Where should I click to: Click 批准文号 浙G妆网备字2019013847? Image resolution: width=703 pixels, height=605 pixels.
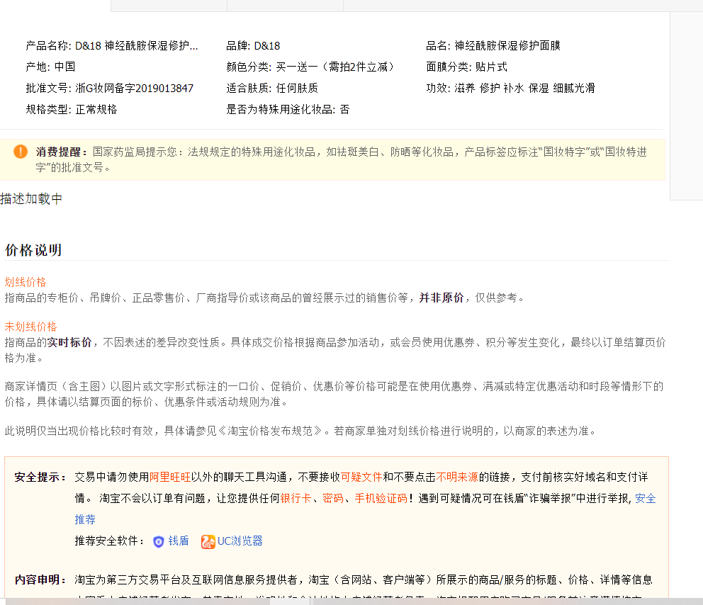(x=109, y=89)
